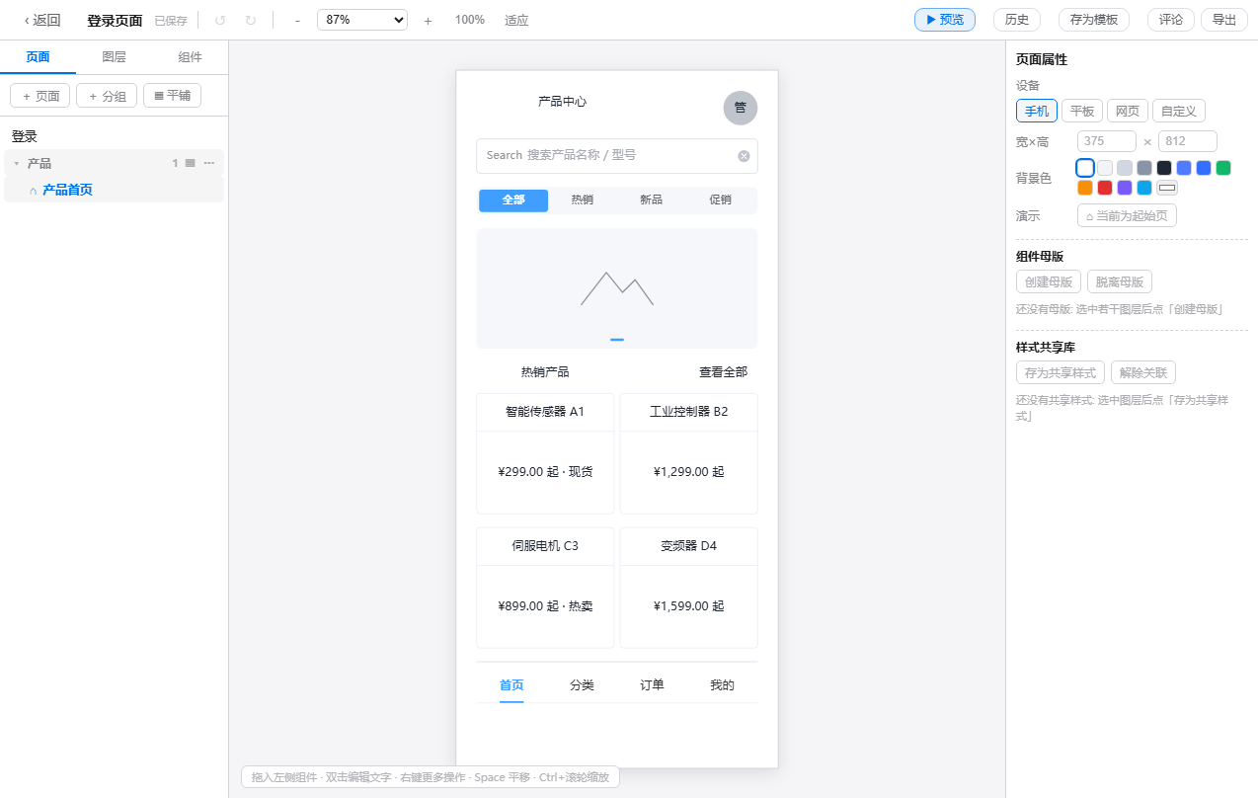The height and width of the screenshot is (798, 1258).
Task: Switch to the 图层 layers tab
Action: click(x=115, y=57)
